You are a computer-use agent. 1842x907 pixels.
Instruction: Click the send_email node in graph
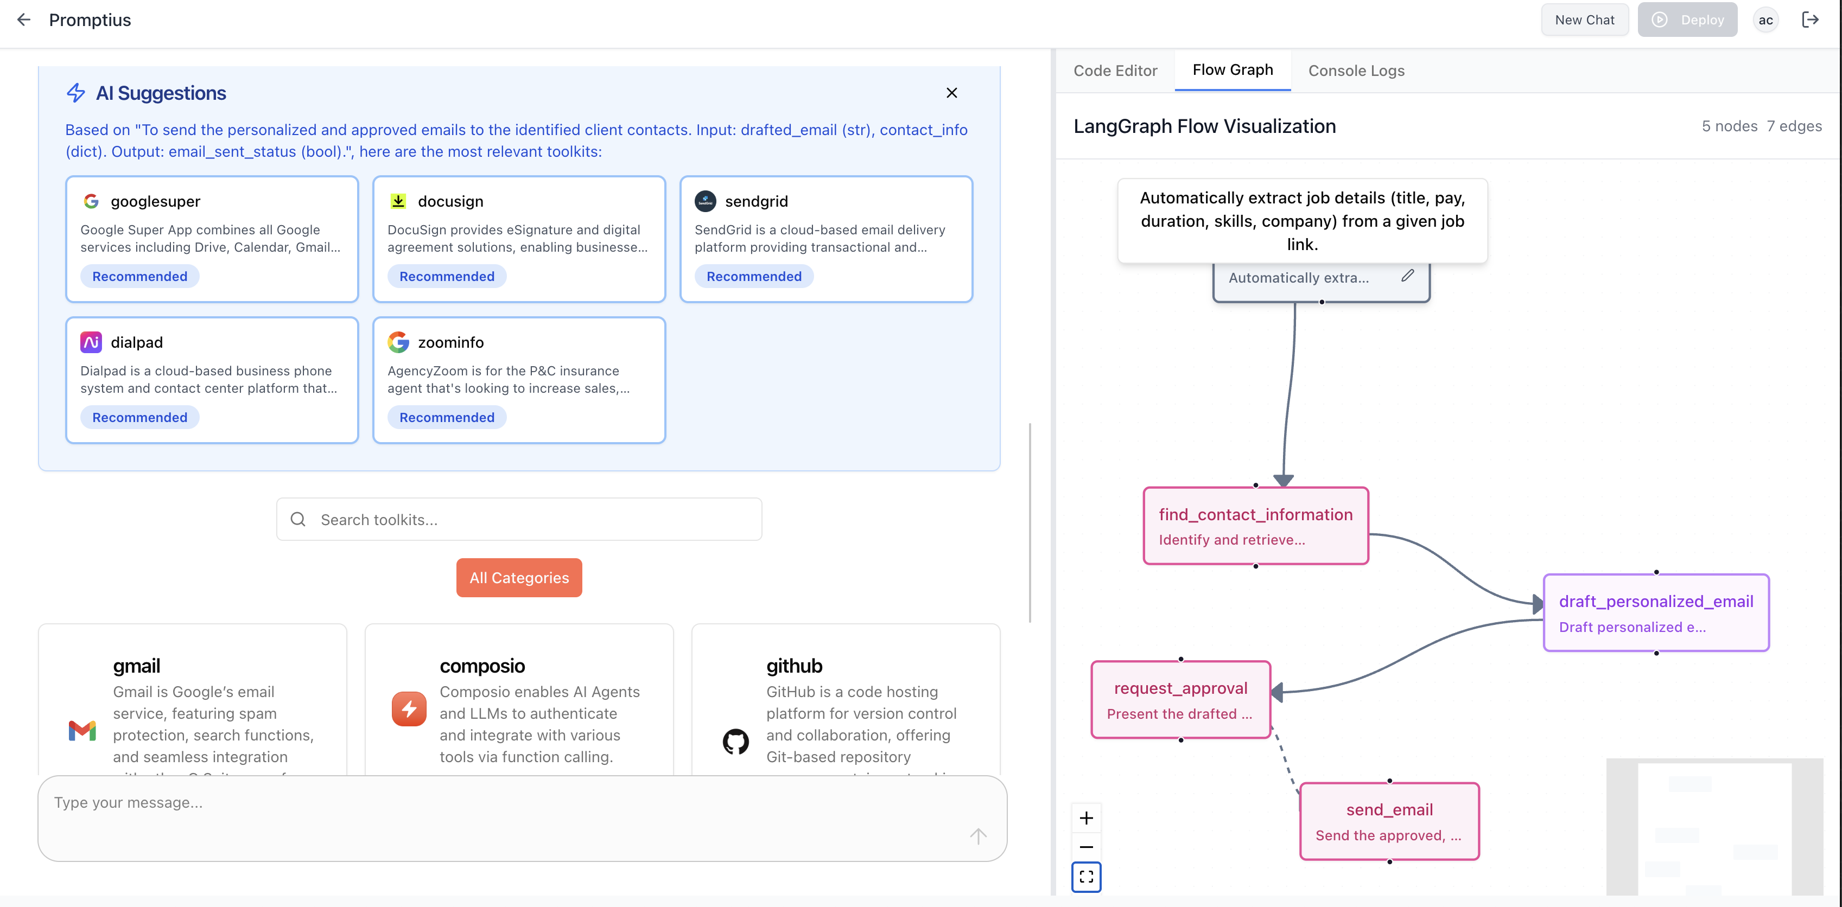(x=1389, y=821)
